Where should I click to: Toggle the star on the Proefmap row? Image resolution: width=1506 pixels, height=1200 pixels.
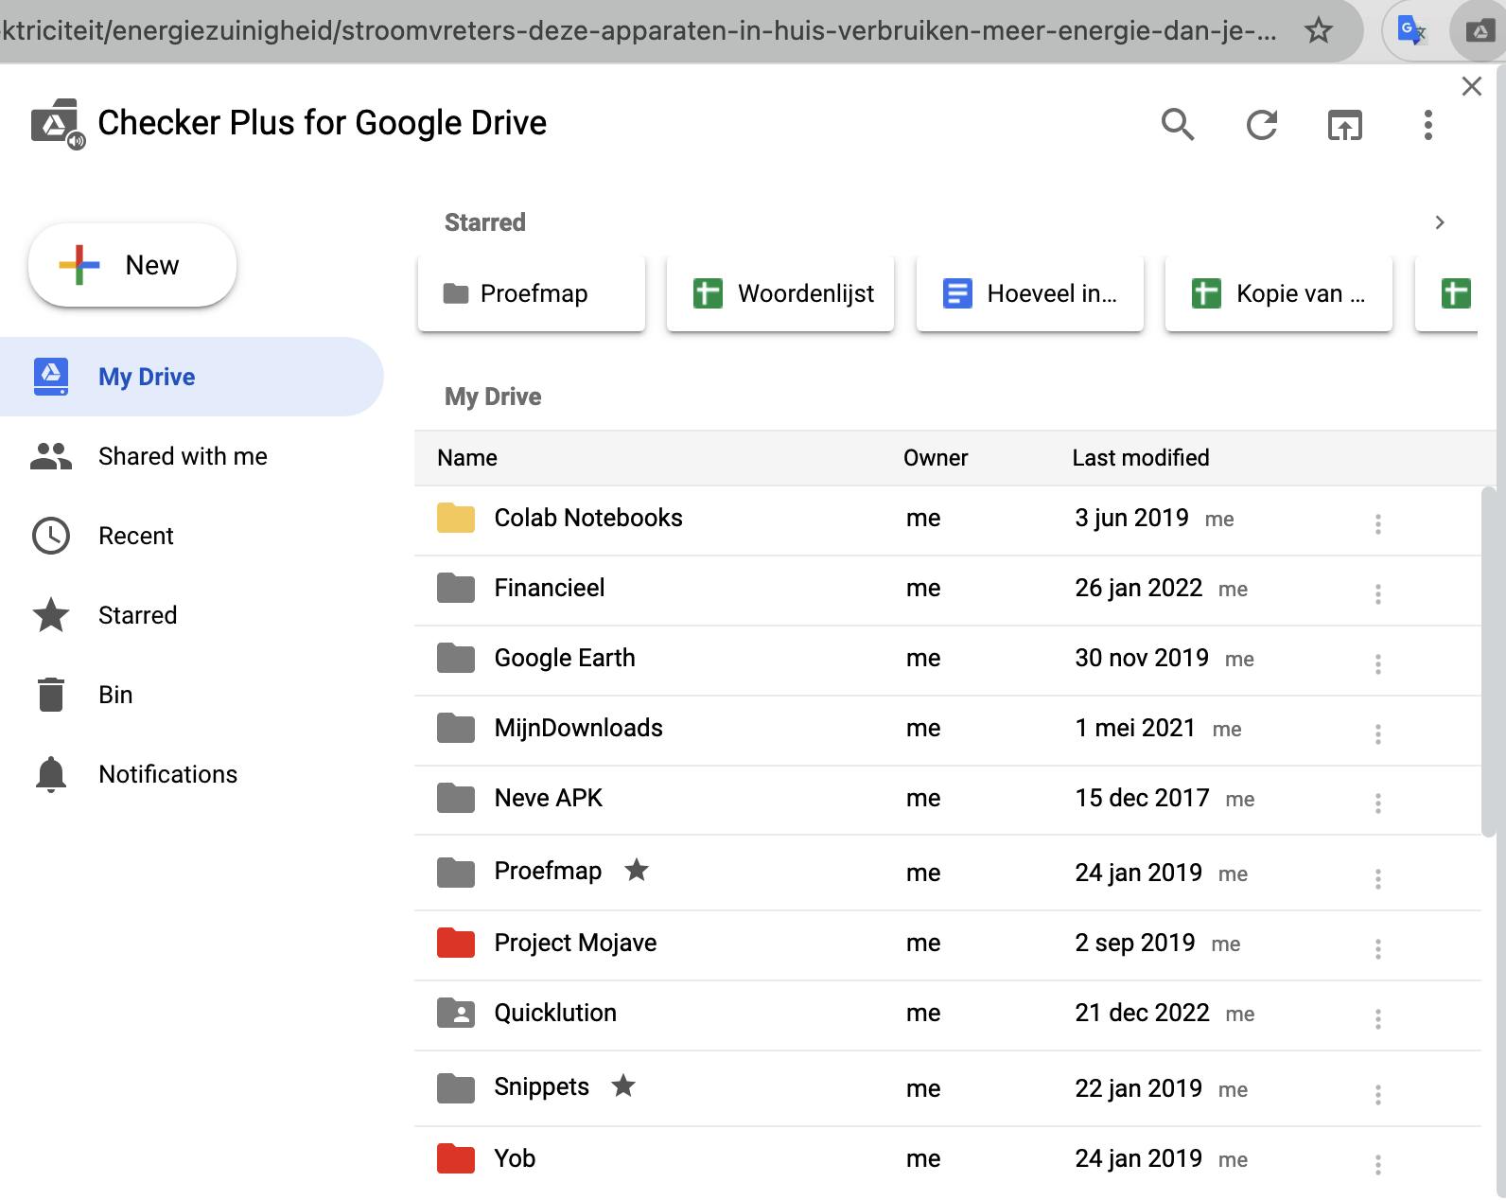coord(637,870)
